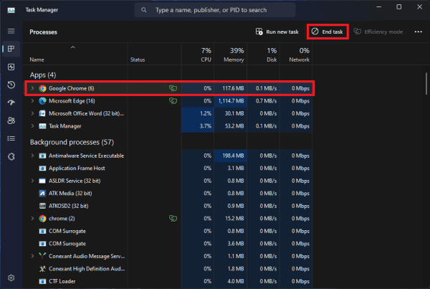430x289 pixels.
Task: Sort processes by the Memory column
Action: (232, 55)
